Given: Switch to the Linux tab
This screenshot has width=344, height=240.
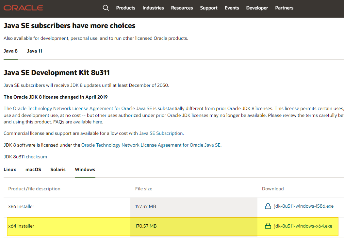Looking at the screenshot, I should coord(10,169).
